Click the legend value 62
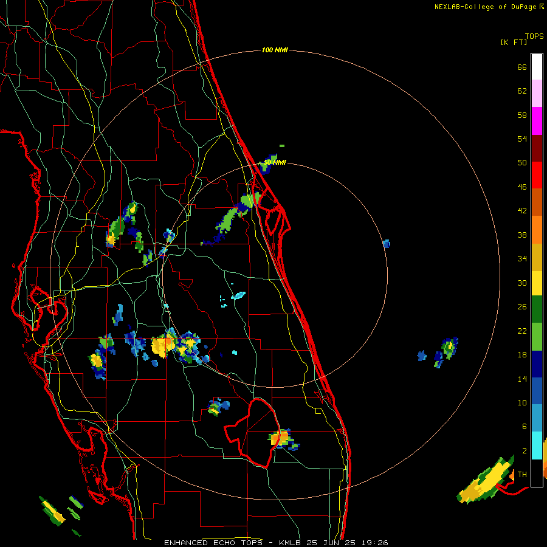 [x=522, y=91]
